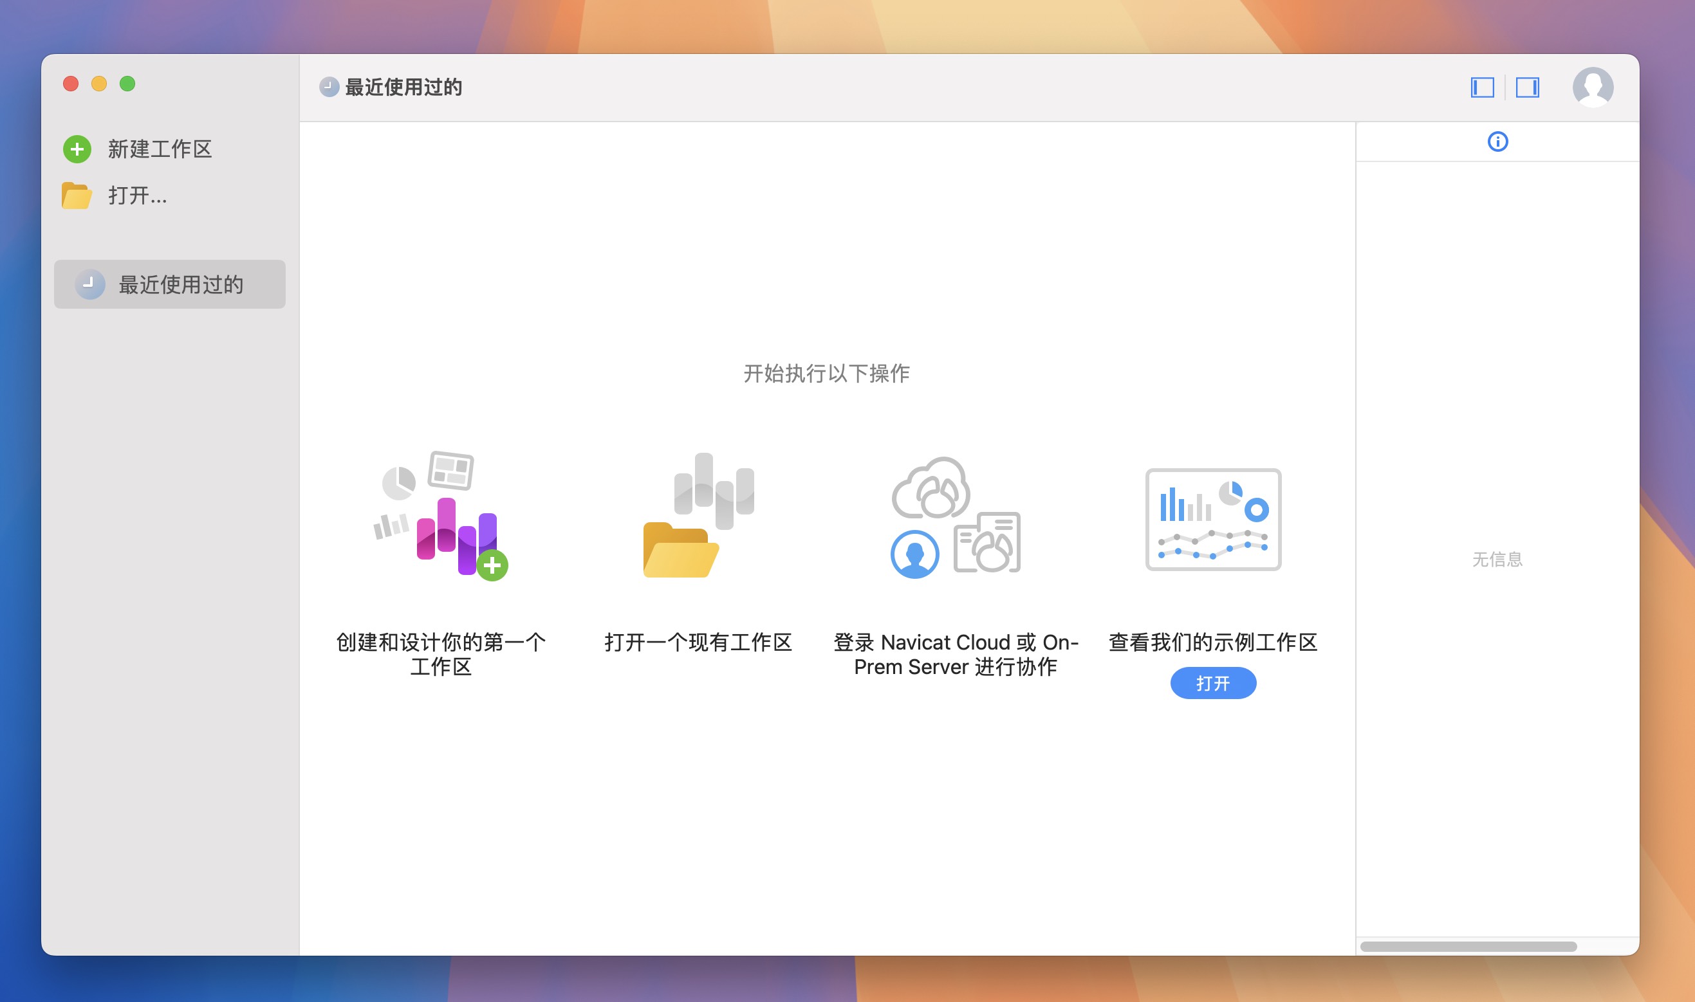Click 登录 Navicat Cloud 或 On-Prem Server text
This screenshot has height=1002, width=1695.
955,653
